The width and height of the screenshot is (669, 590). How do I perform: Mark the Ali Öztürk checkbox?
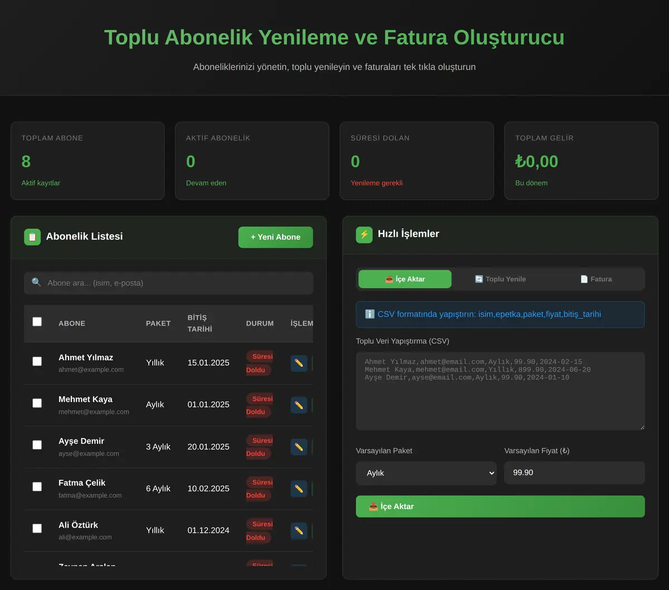[37, 528]
